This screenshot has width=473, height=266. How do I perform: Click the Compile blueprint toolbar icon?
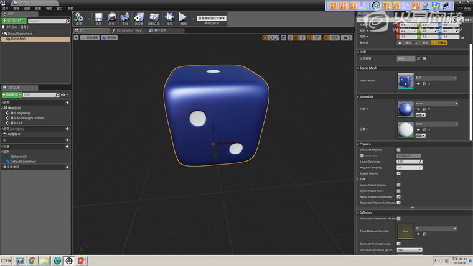(x=79, y=19)
